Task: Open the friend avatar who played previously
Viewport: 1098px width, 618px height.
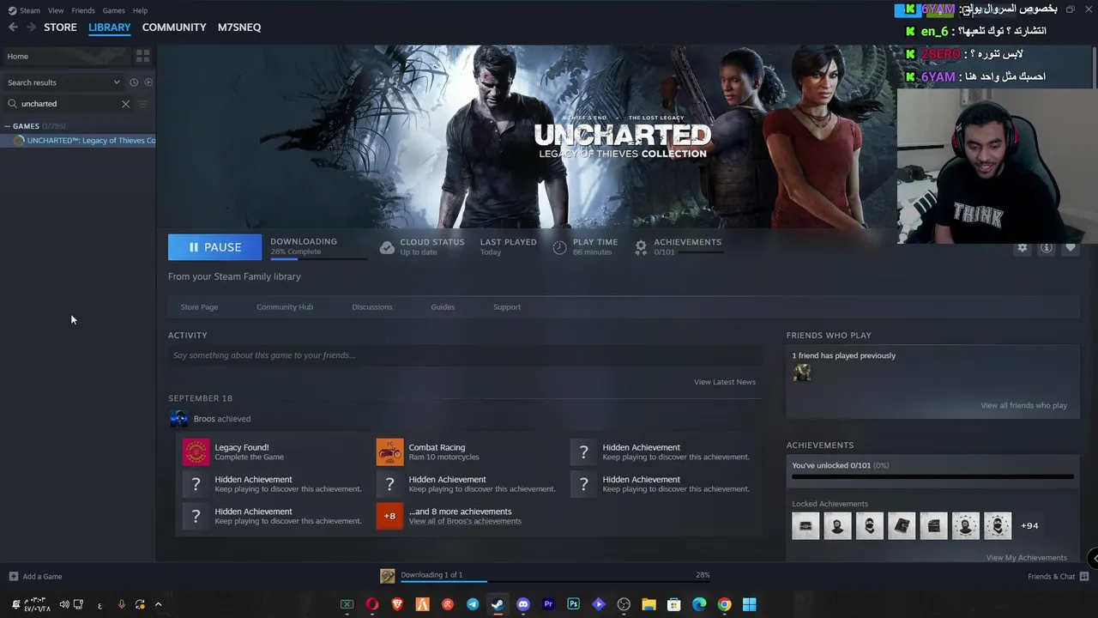Action: click(x=802, y=373)
